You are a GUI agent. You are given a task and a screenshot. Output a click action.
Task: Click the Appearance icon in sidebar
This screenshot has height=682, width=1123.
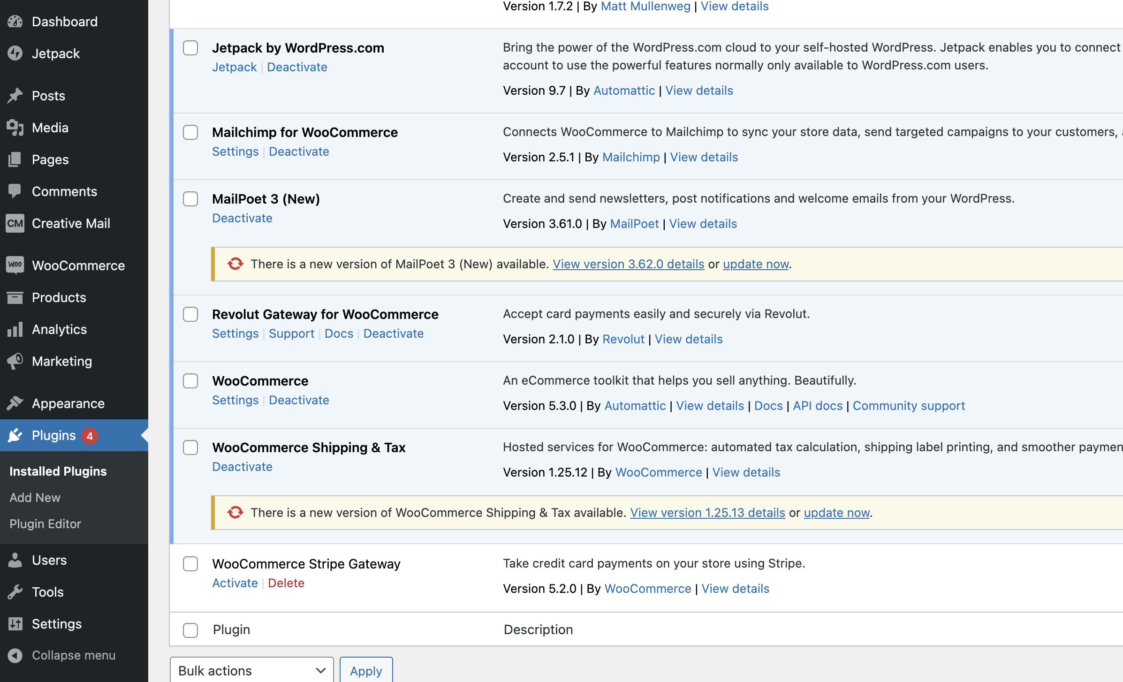[x=15, y=403]
